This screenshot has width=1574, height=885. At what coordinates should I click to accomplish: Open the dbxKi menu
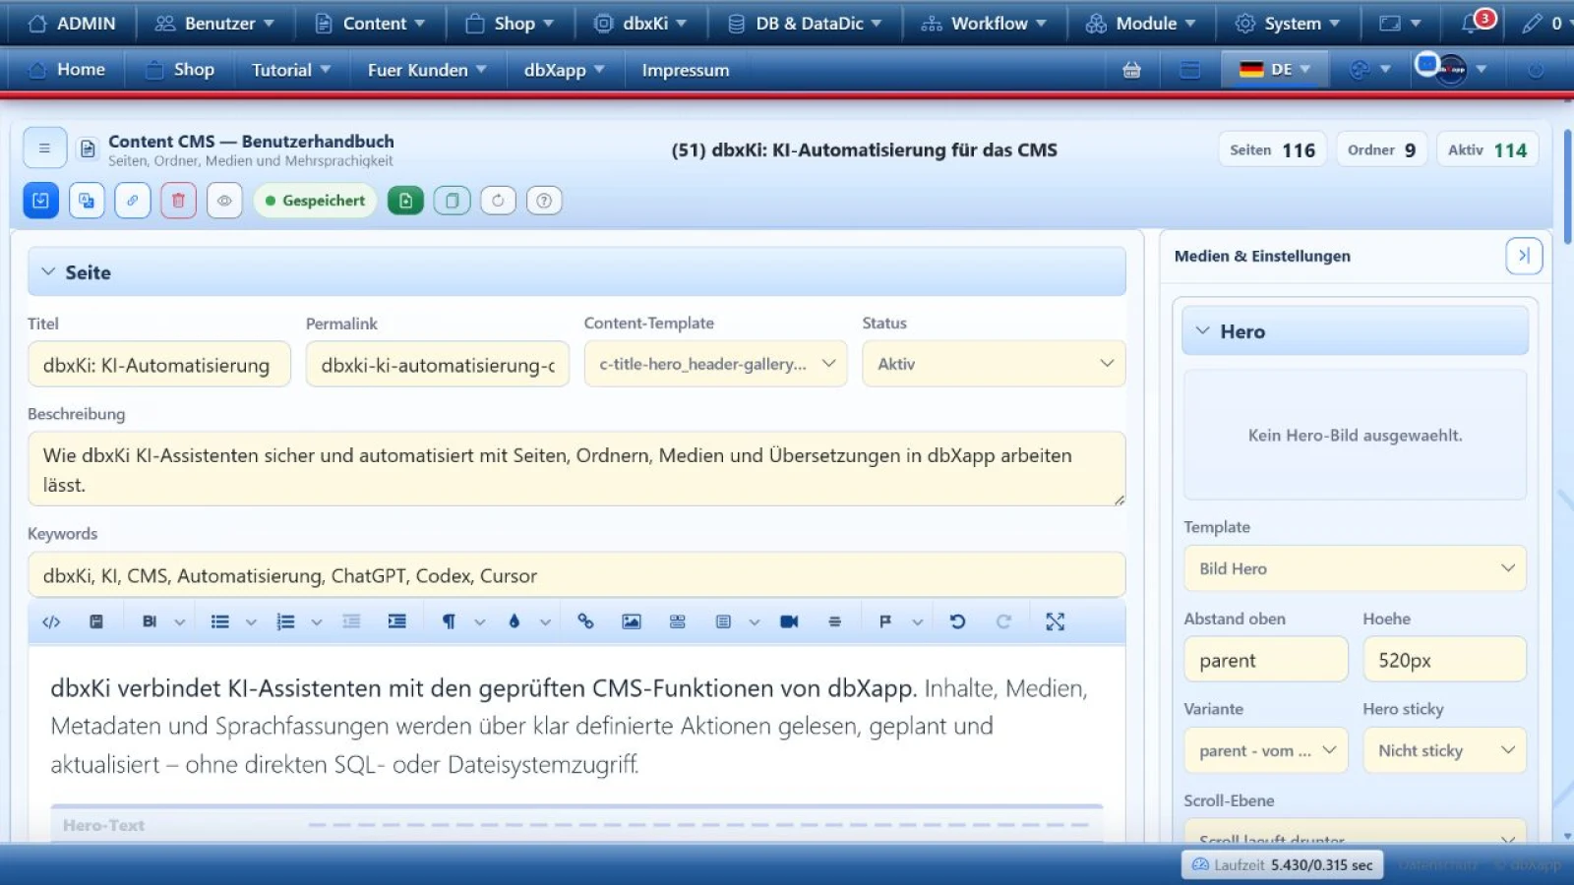(x=640, y=23)
